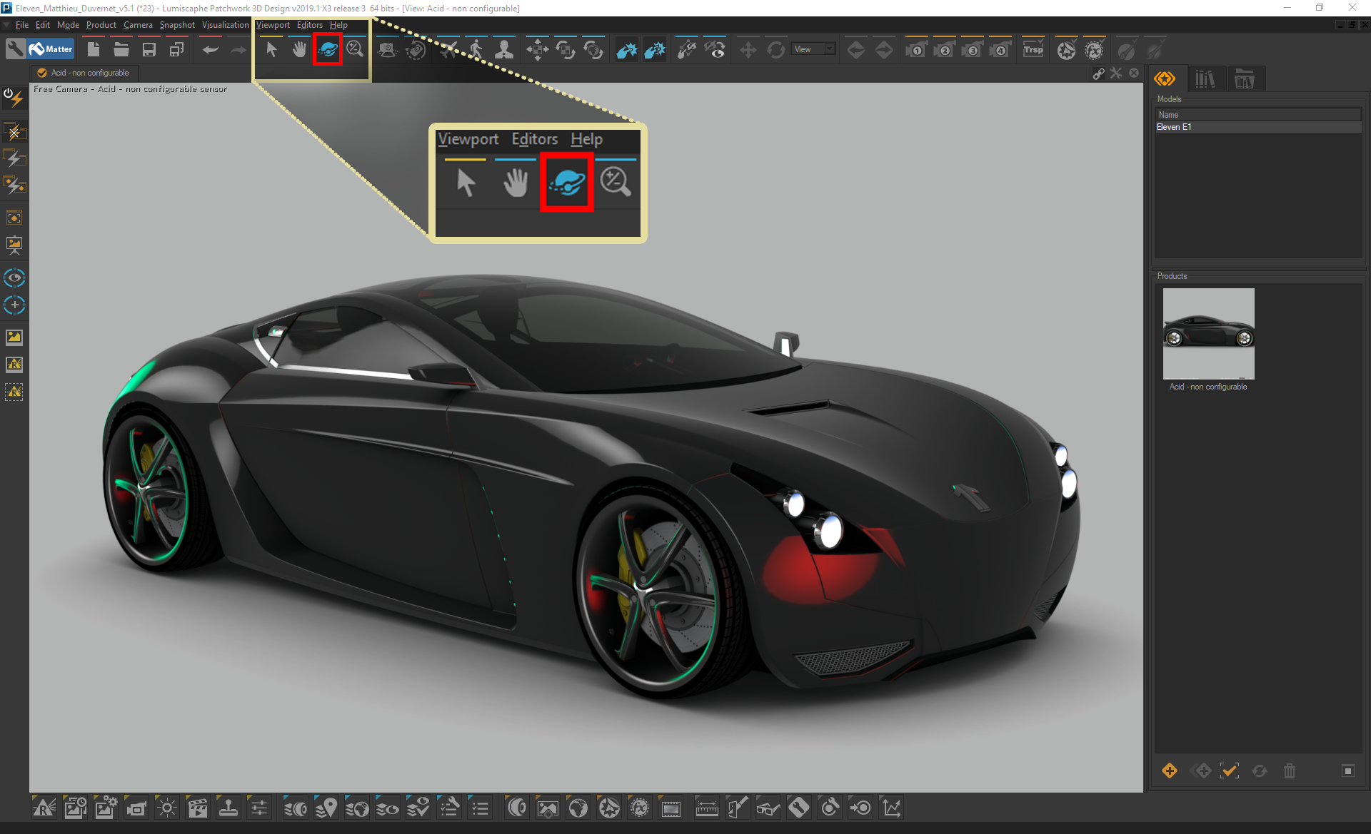1371x834 pixels.
Task: Select the Acid product thumbnail
Action: click(x=1208, y=333)
